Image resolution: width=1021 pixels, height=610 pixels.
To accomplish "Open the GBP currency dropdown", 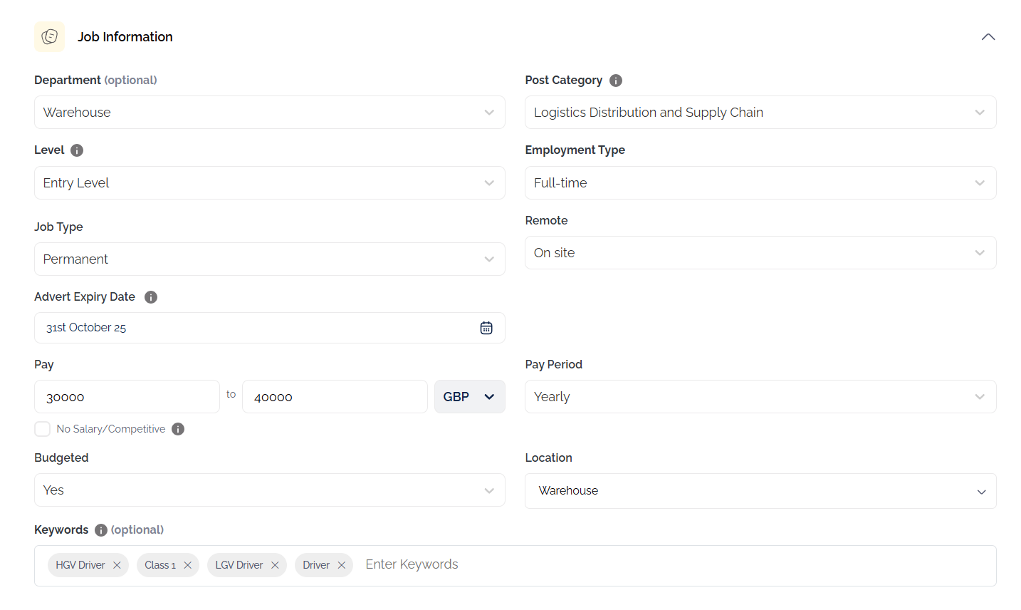I will (469, 397).
